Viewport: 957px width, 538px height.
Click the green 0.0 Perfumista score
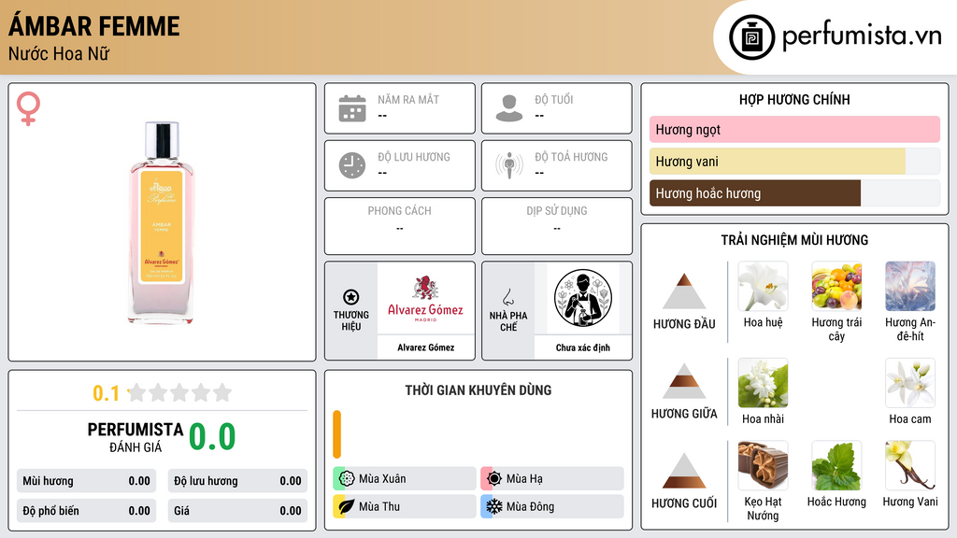click(212, 437)
